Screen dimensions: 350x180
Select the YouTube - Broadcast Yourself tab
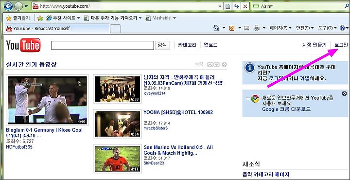pos(57,28)
